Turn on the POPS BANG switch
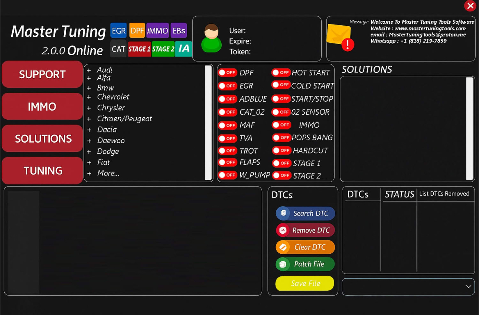Image resolution: width=479 pixels, height=315 pixels. 281,138
